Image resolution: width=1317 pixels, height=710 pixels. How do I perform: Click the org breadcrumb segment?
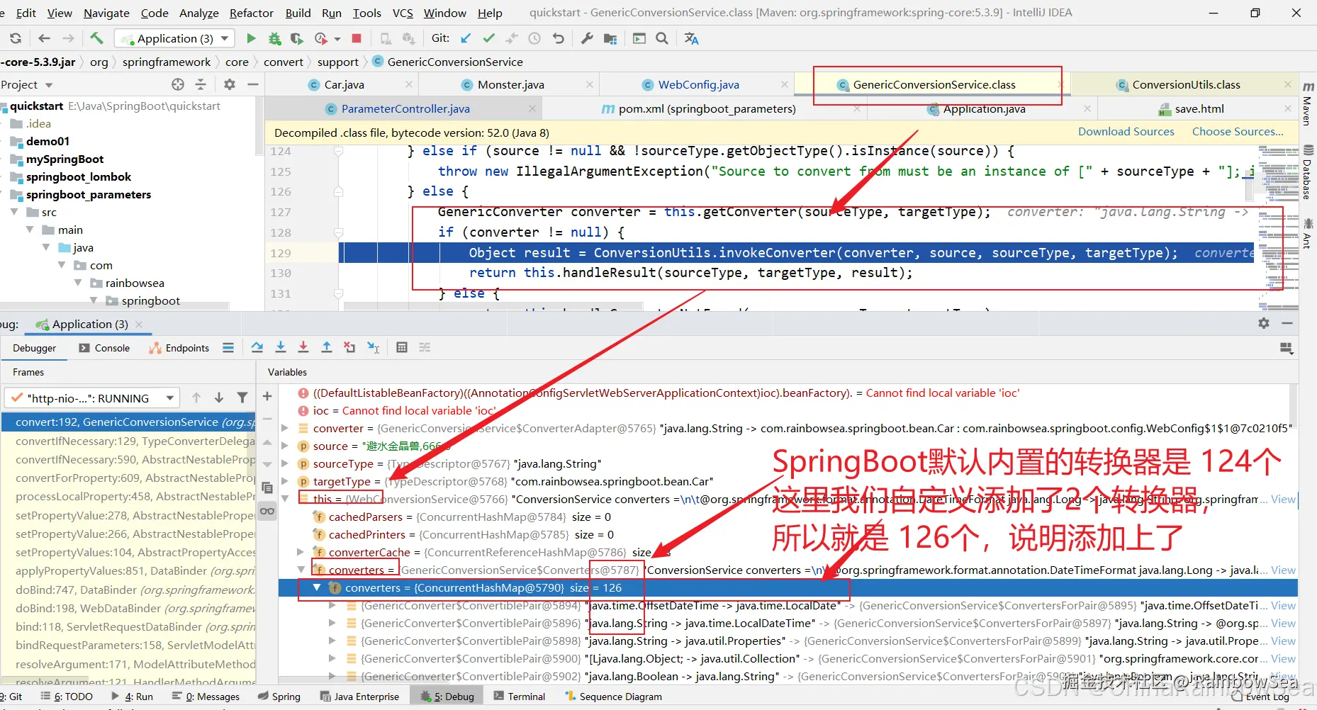(99, 62)
